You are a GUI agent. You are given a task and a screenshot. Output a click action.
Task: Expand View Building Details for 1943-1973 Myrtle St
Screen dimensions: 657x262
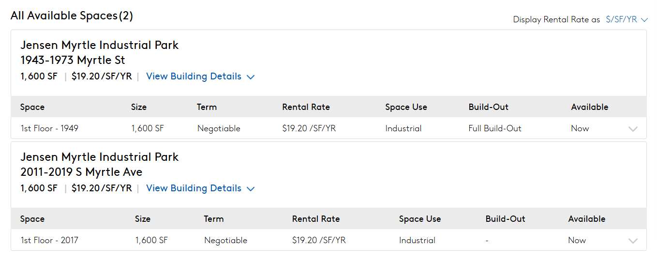point(200,77)
